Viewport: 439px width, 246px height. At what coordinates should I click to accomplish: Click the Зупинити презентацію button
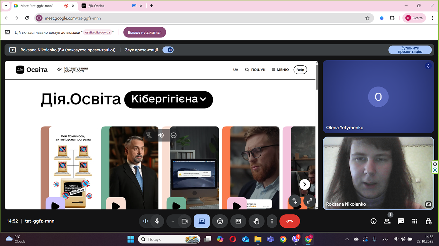pos(410,50)
